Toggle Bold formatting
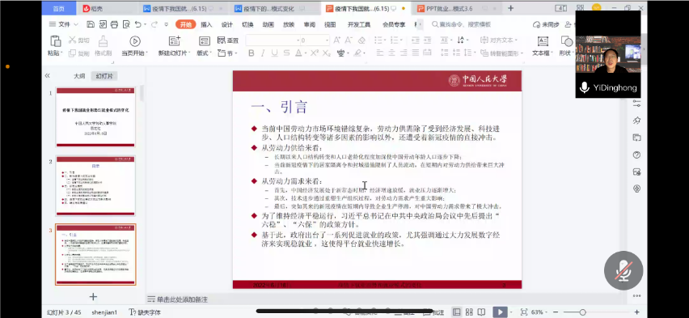This screenshot has height=318, width=689. tap(252, 53)
